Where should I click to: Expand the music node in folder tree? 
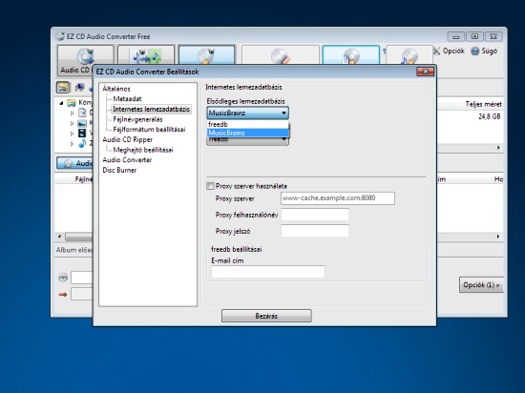click(72, 143)
